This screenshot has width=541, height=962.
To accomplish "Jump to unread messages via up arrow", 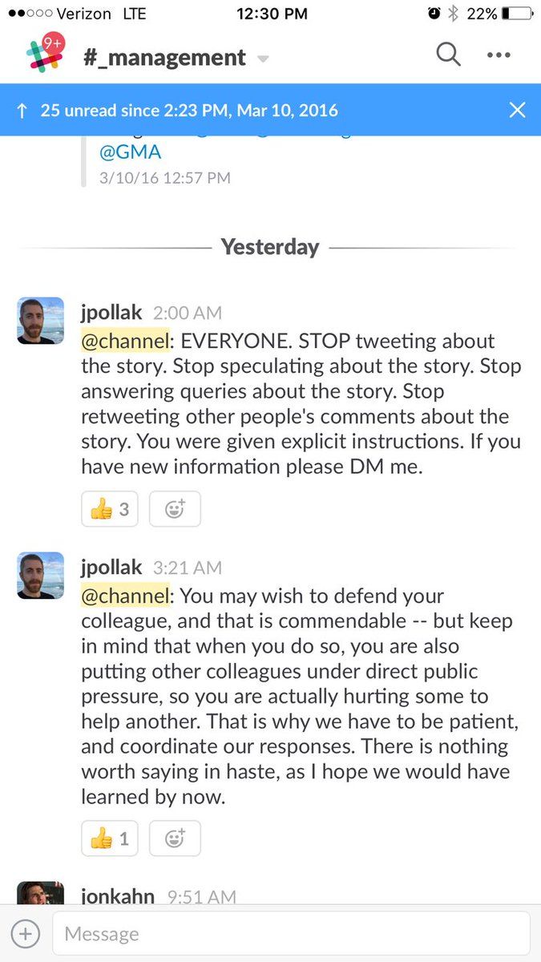I will [x=22, y=111].
